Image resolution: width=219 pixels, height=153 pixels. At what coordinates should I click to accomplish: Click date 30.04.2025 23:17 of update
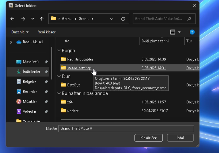click(x=155, y=111)
